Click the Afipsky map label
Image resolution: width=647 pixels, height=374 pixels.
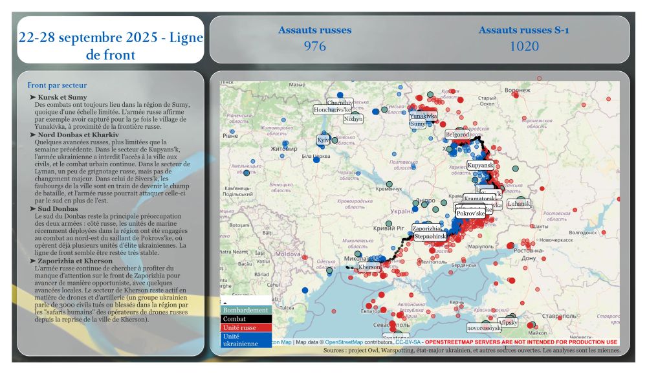[507, 322]
